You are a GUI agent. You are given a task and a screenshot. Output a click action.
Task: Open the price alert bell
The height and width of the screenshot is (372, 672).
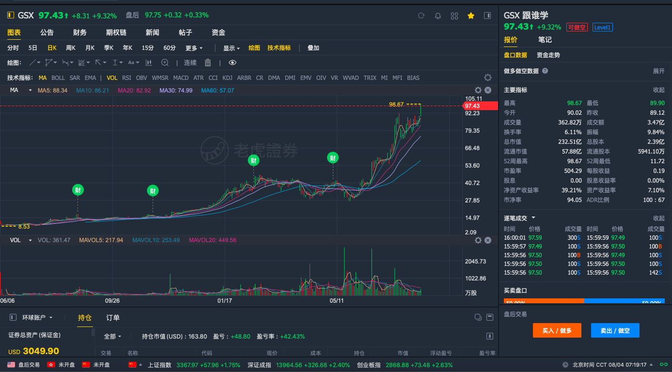pos(438,15)
